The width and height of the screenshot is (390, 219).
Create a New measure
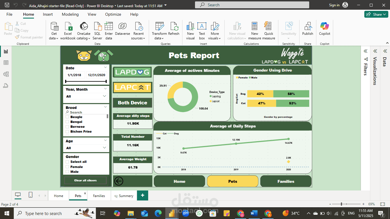click(x=255, y=31)
